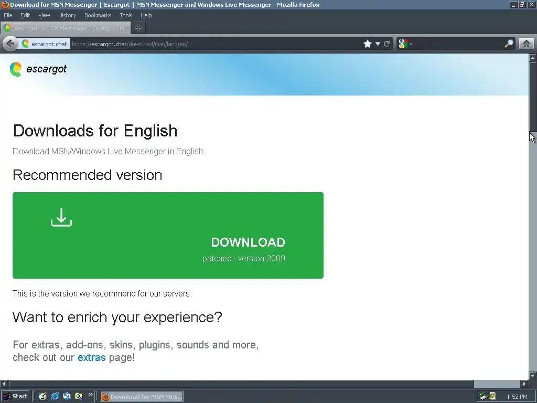
Task: Click the horizontal scrollbar right arrow
Action: 524,384
